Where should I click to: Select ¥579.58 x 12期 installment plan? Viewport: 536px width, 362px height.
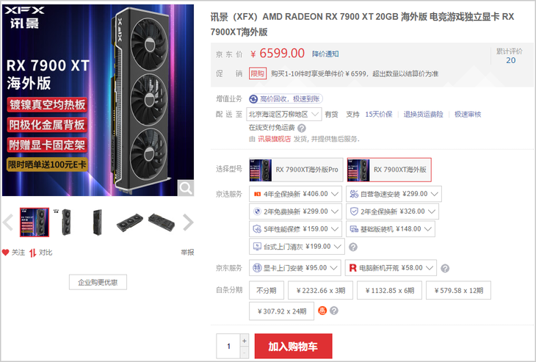458,290
